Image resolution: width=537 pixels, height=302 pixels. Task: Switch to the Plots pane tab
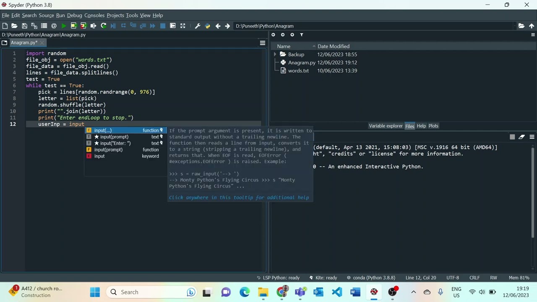pyautogui.click(x=433, y=126)
